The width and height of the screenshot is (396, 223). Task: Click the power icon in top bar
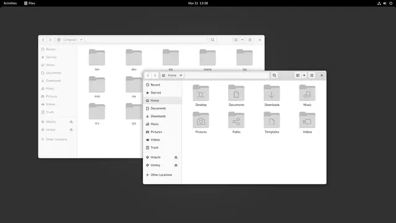point(390,3)
